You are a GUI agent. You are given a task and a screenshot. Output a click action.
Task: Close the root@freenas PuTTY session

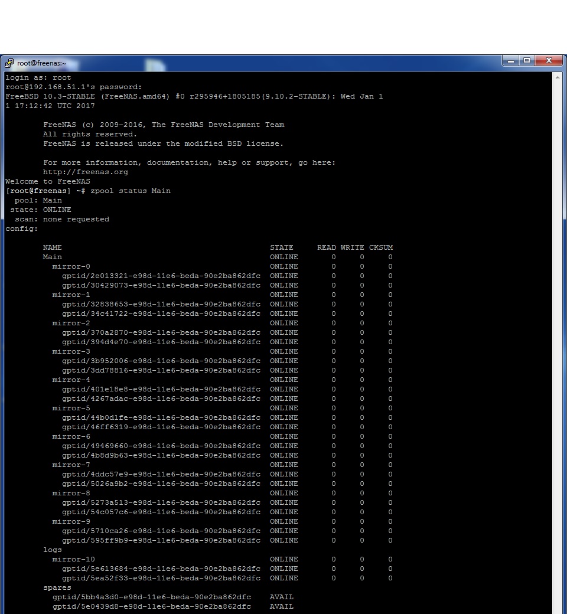tap(549, 61)
